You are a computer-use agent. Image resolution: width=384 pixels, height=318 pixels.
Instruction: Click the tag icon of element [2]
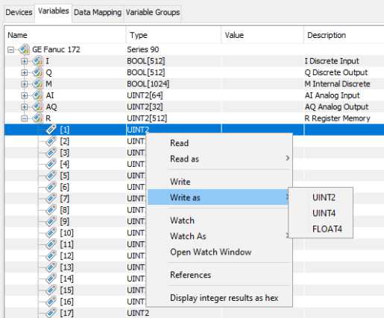(x=51, y=141)
